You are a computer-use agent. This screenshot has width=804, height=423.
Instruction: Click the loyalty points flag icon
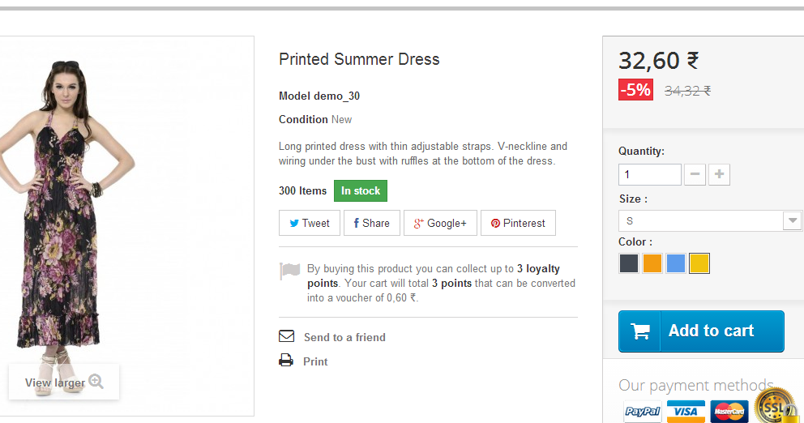pos(289,271)
